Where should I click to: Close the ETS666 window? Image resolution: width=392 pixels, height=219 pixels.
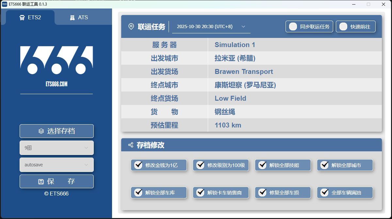pyautogui.click(x=384, y=4)
